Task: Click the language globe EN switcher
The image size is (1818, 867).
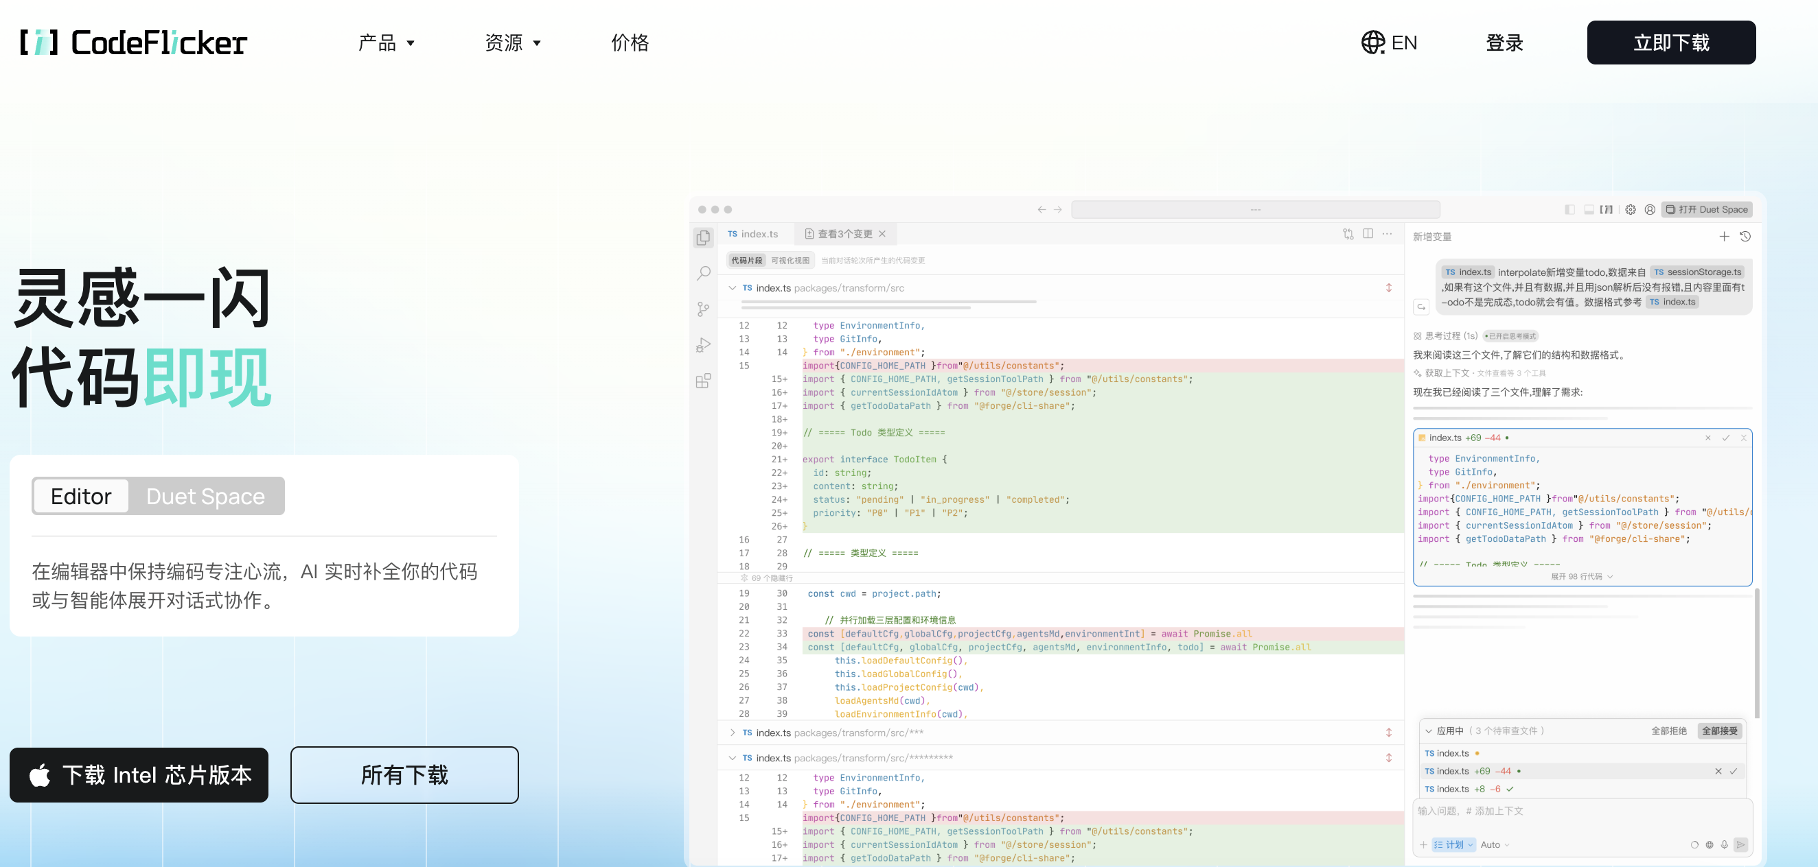Action: coord(1389,43)
